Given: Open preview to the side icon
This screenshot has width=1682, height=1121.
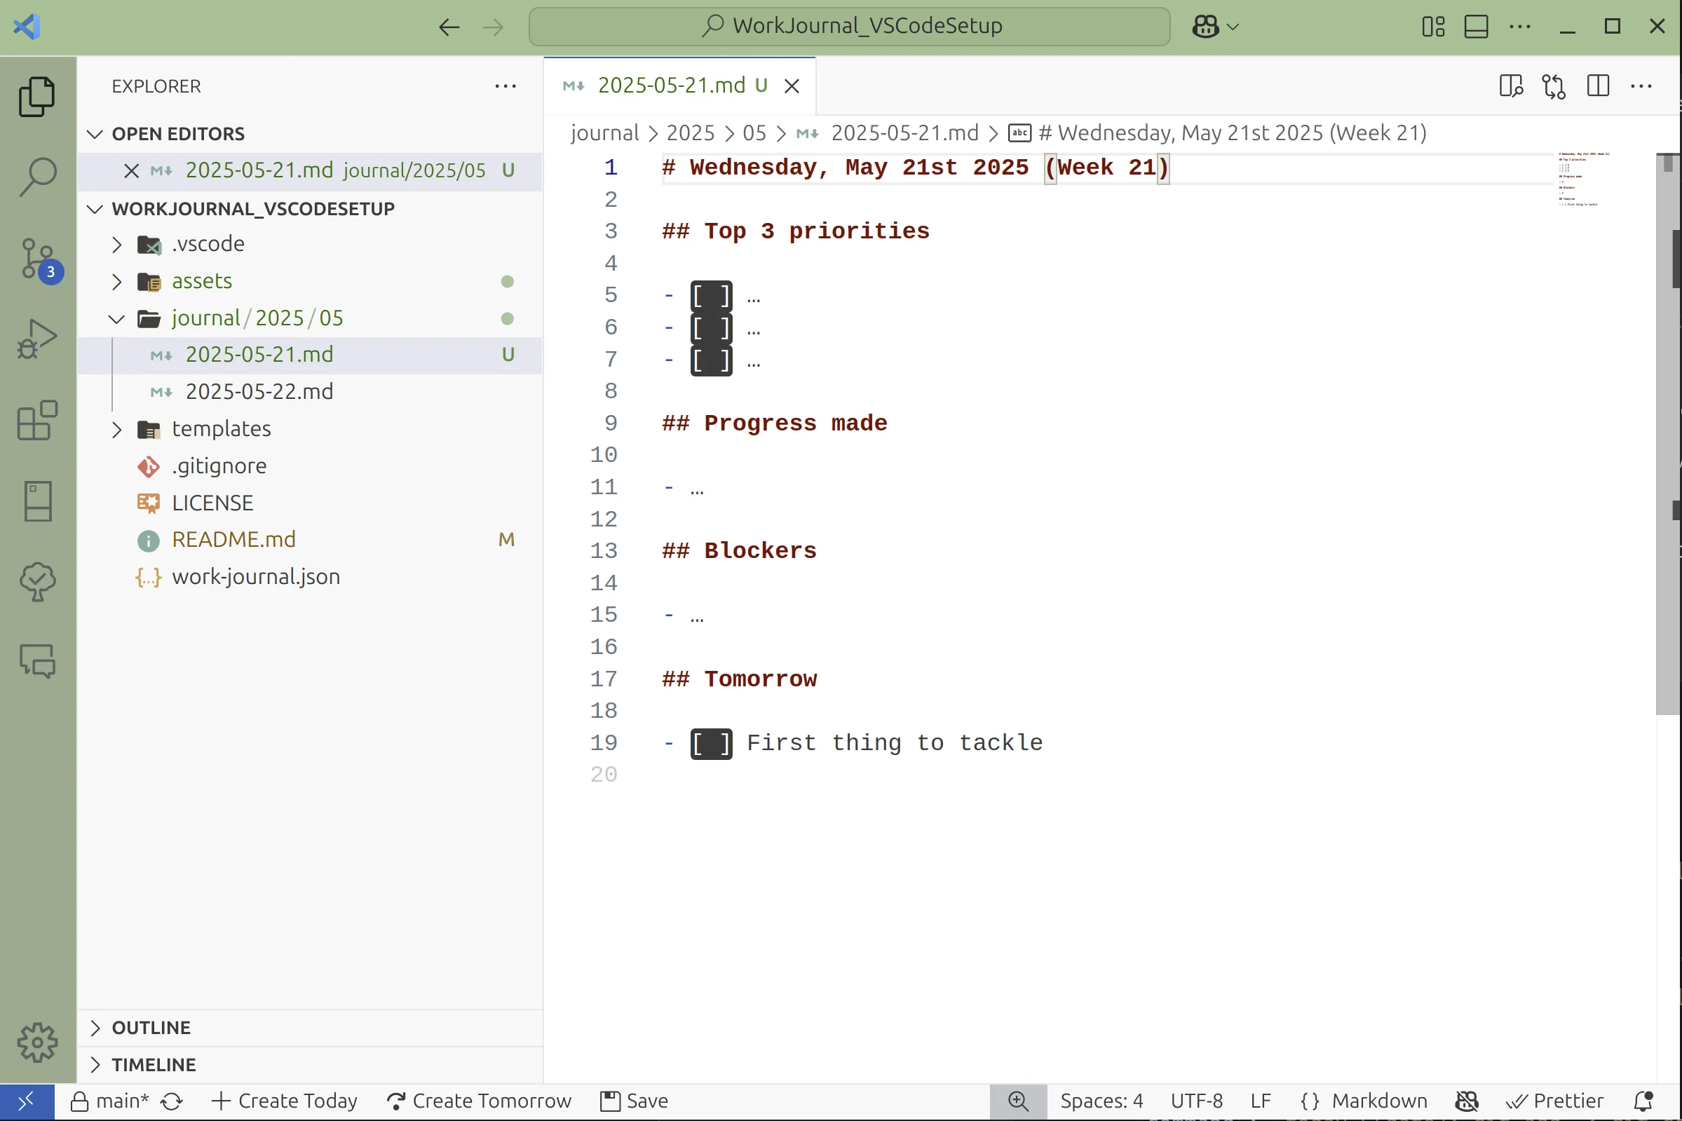Looking at the screenshot, I should [1511, 86].
